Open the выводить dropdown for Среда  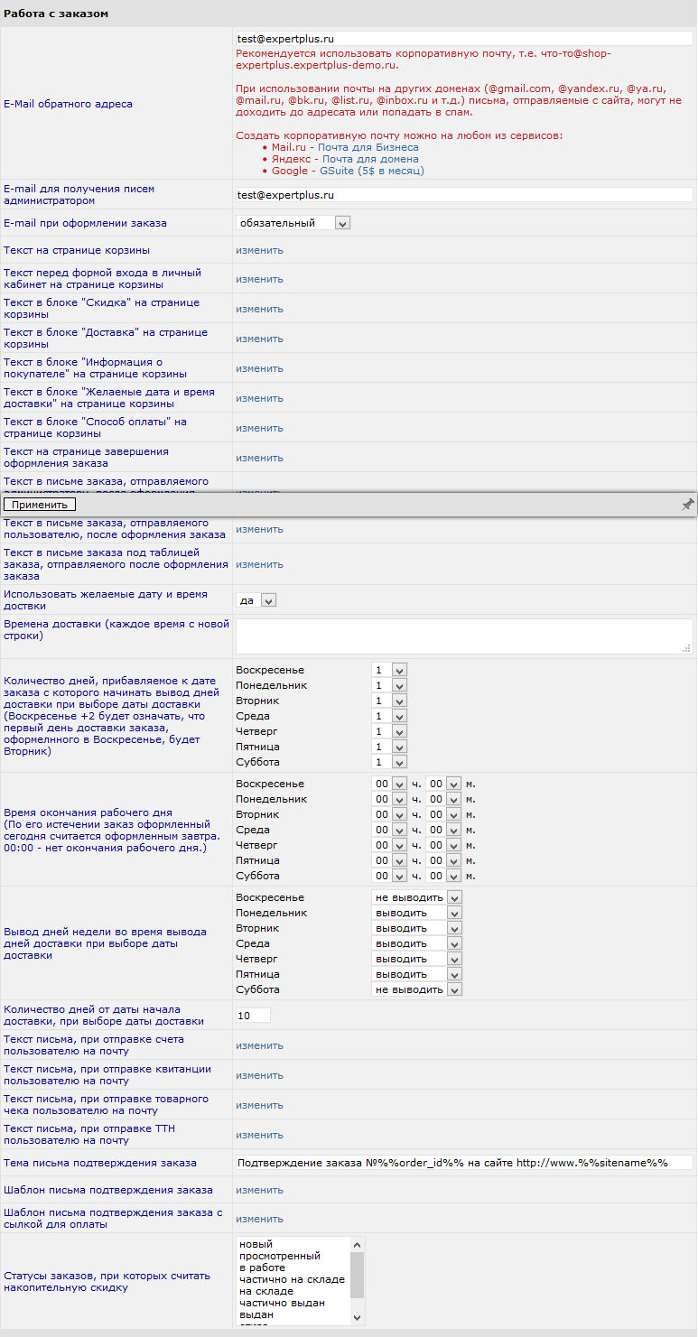pyautogui.click(x=417, y=943)
